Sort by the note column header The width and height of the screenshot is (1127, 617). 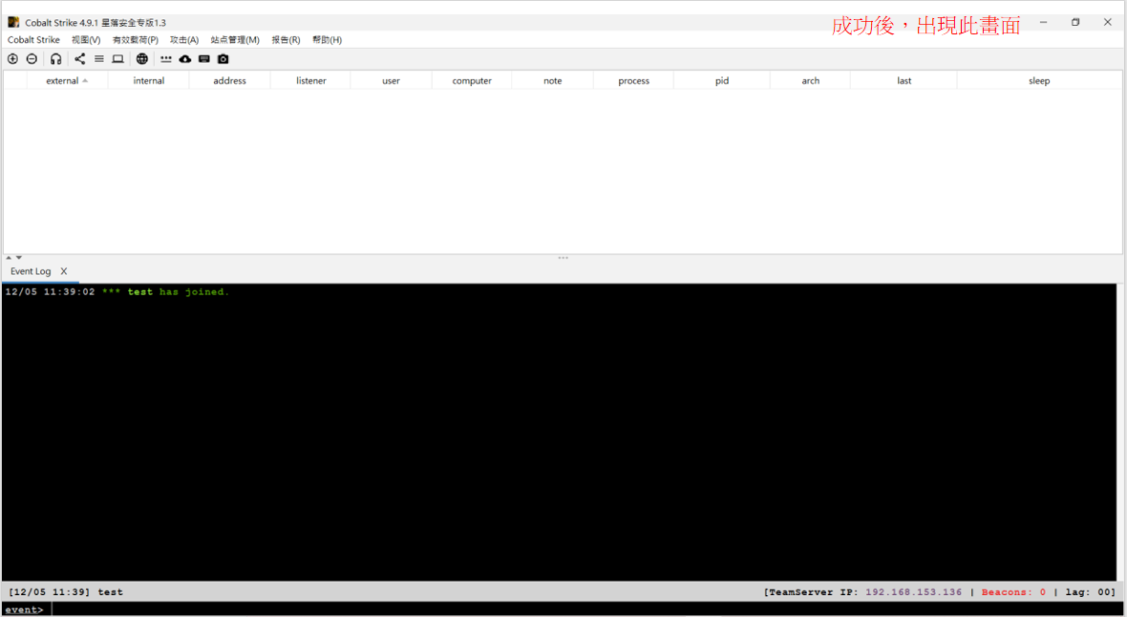point(553,80)
